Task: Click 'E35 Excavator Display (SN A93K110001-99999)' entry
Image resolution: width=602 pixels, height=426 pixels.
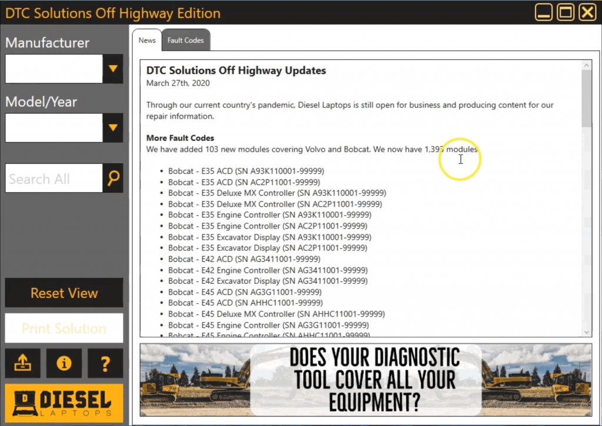Action: tap(270, 237)
